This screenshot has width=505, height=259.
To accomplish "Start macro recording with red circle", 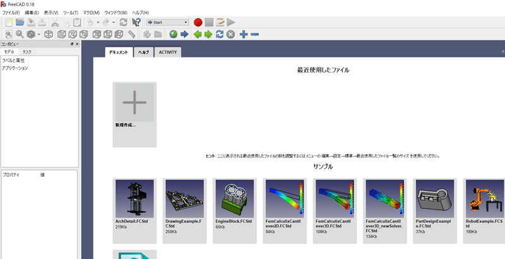I will [x=198, y=22].
